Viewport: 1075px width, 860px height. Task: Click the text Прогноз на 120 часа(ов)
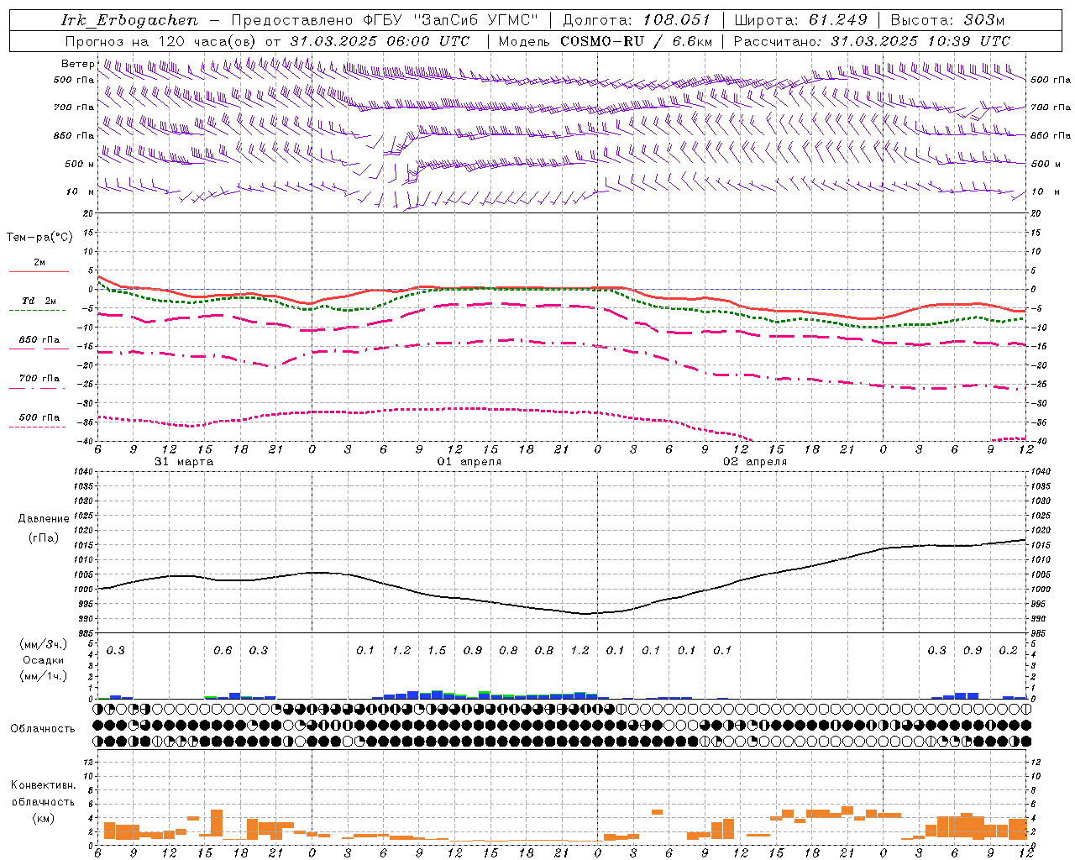[x=162, y=41]
